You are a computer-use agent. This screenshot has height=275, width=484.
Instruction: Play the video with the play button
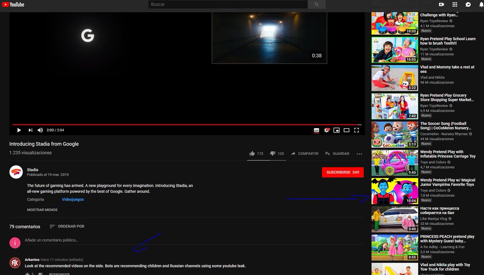click(19, 130)
